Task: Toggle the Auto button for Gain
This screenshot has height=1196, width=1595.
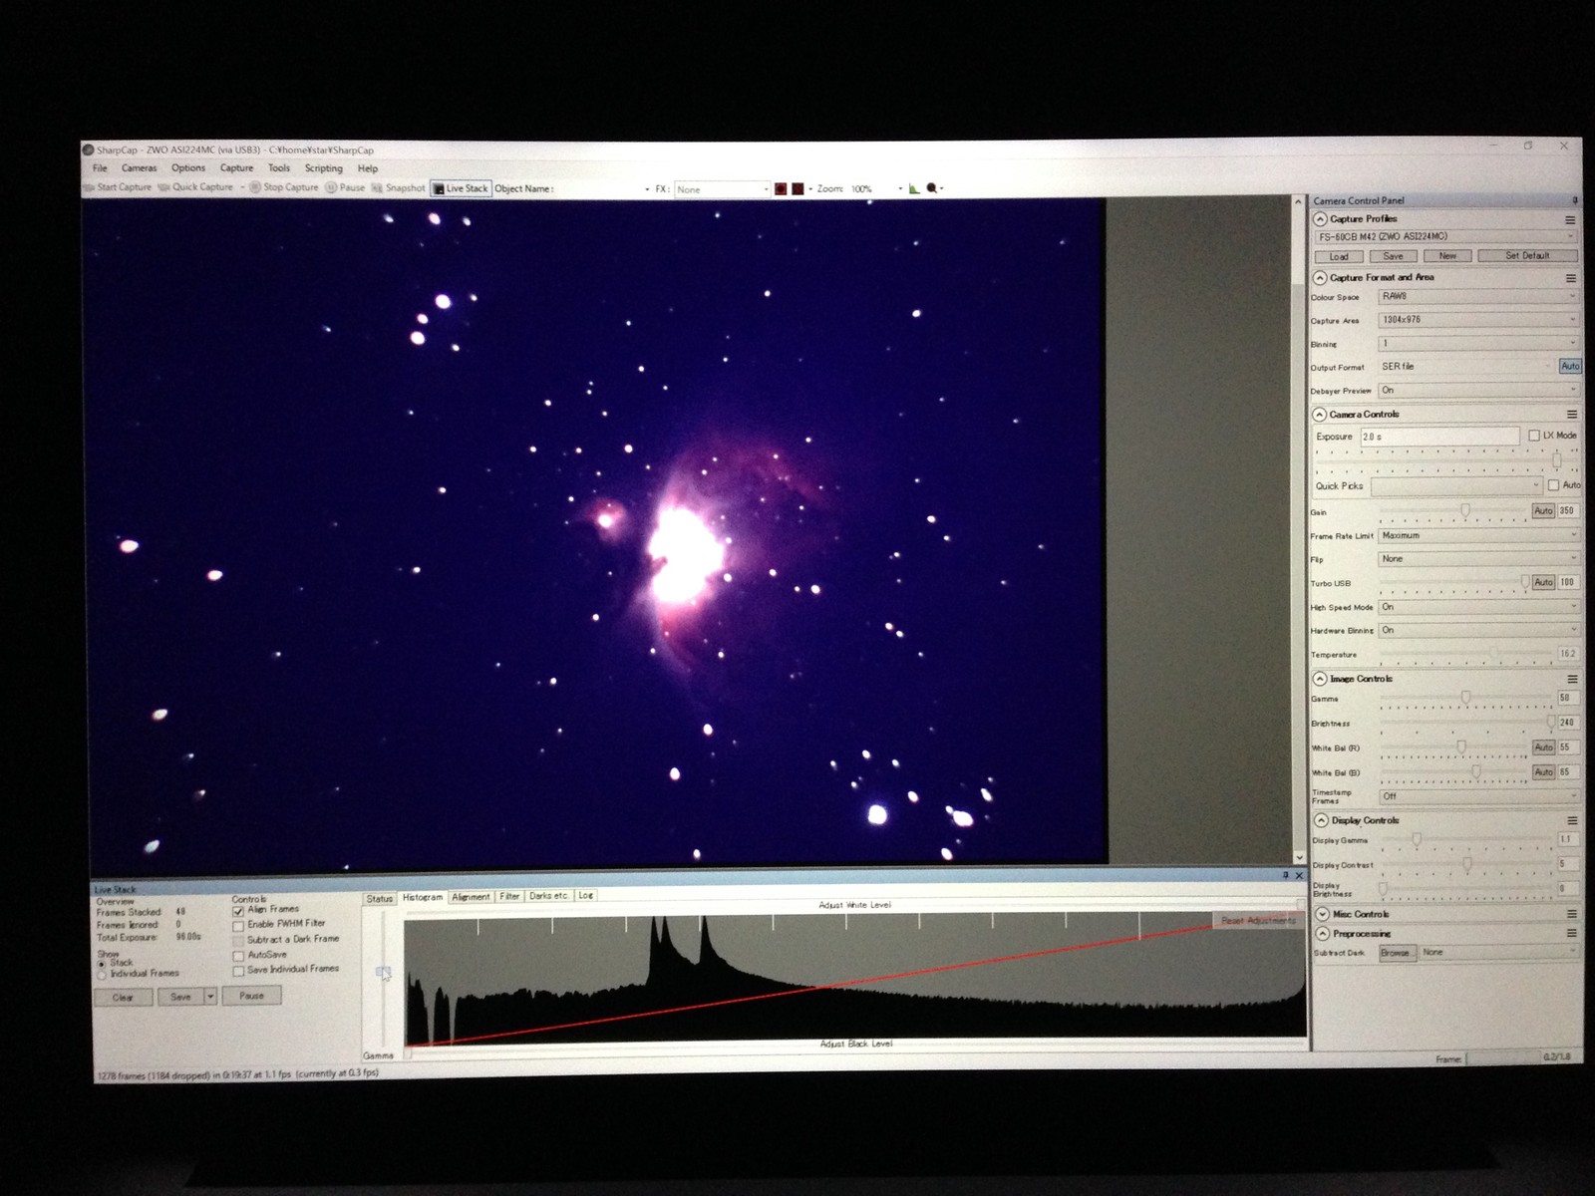Action: (x=1543, y=511)
